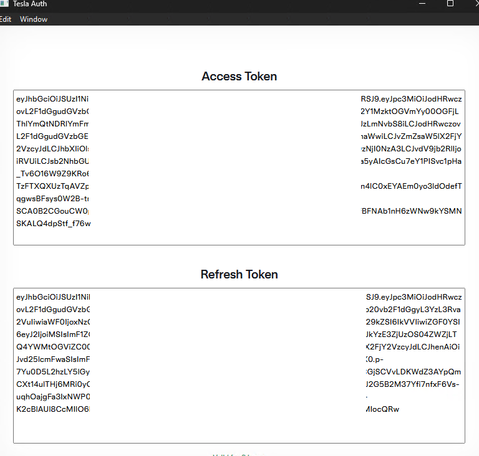Click the Access Token heading
Viewport: 479px width, 456px height.
click(x=239, y=76)
